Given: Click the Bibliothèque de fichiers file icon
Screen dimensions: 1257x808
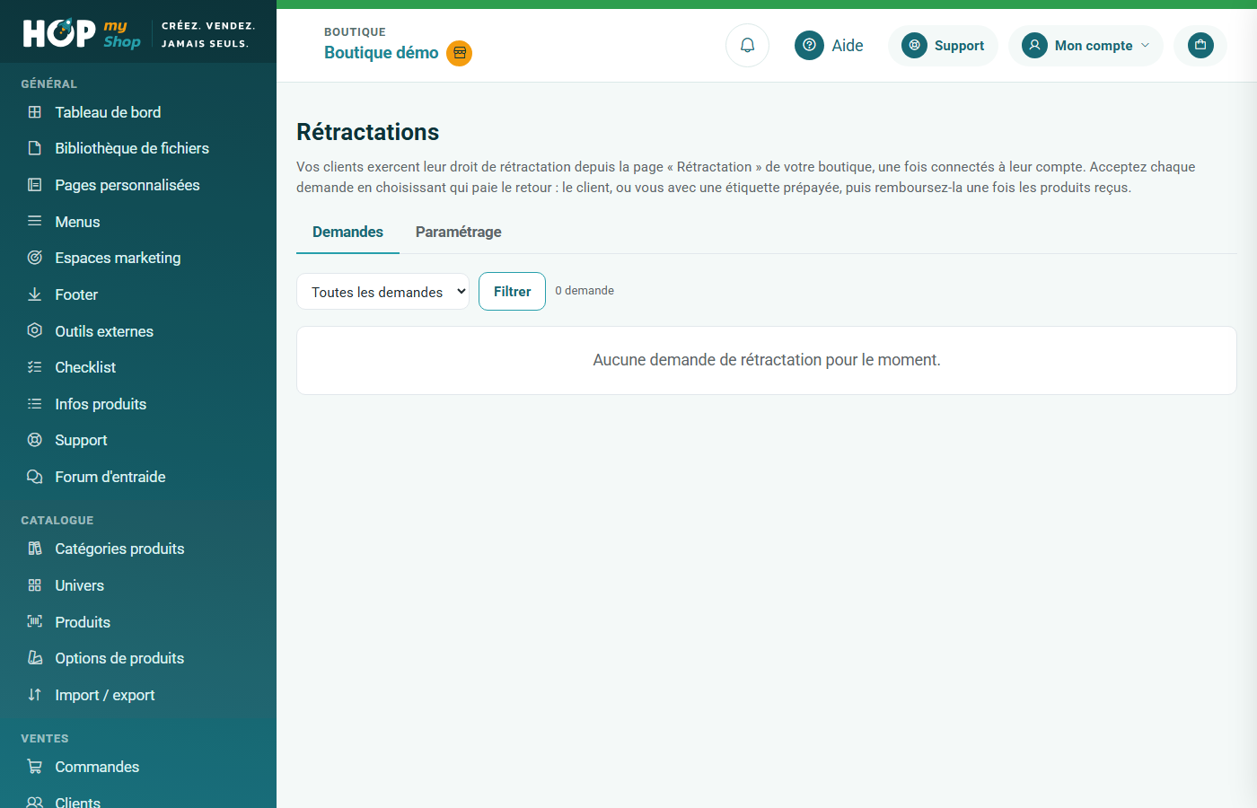Looking at the screenshot, I should [35, 148].
